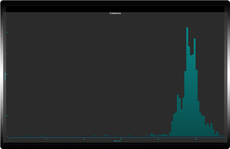The image size is (230, 149).
Task: Click the x-axis tick label 60
Action: (121, 139)
